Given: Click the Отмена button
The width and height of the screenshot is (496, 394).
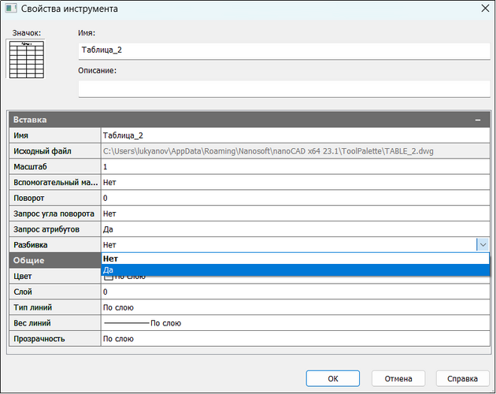Looking at the screenshot, I should (398, 379).
